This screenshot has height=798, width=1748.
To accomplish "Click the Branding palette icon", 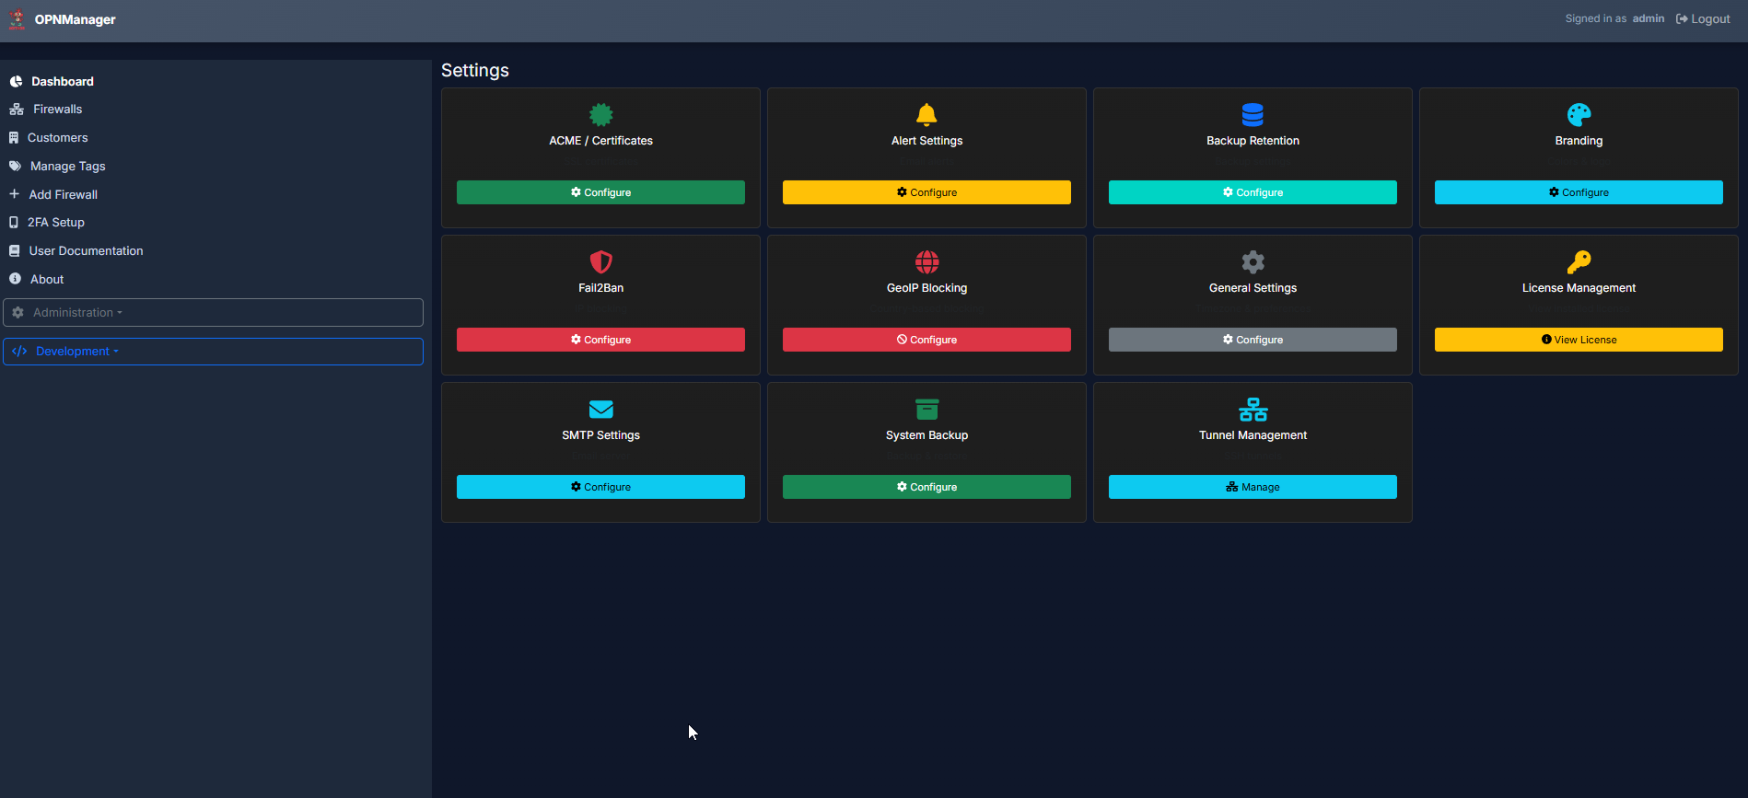I will 1579,115.
